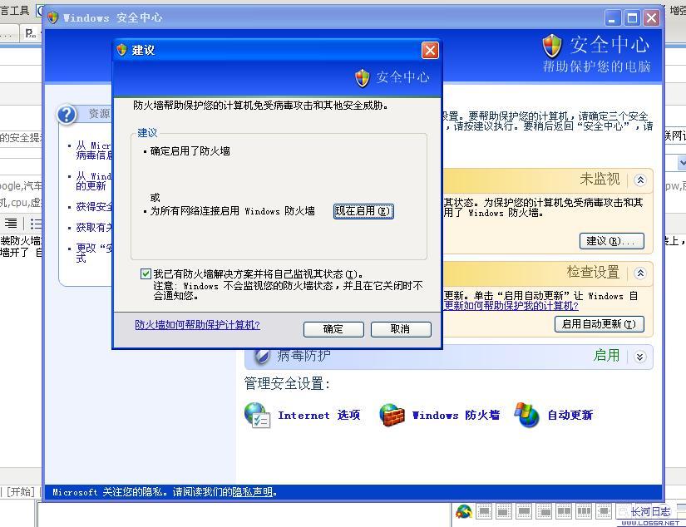Open Internet 选项 text link
Image resolution: width=686 pixels, height=527 pixels.
319,415
